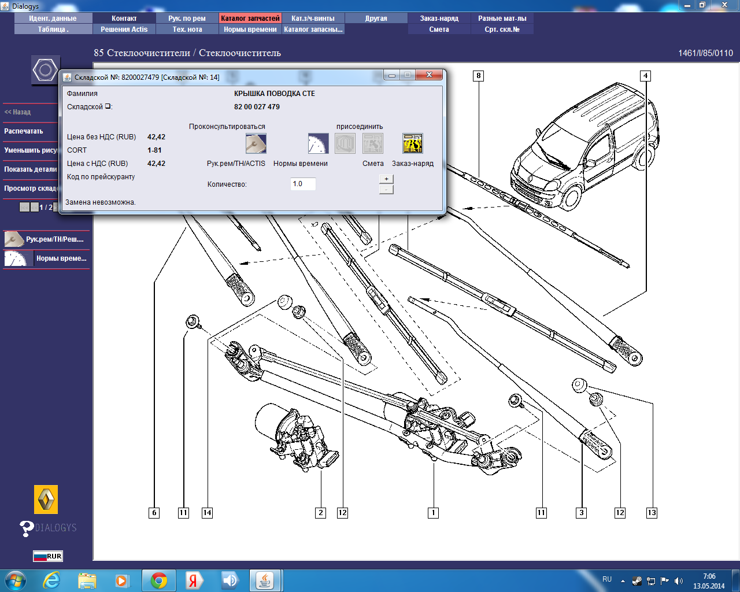Viewport: 740px width, 592px height.
Task: Open the Каталог запасны... tab
Action: [x=313, y=29]
